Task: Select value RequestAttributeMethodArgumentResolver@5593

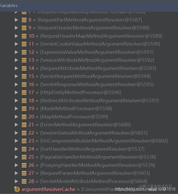Action: click(x=98, y=68)
